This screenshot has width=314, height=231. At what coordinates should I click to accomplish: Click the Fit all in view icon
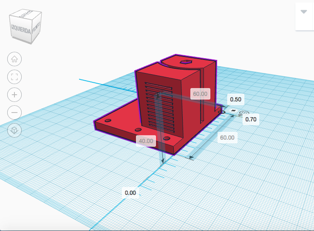click(14, 77)
